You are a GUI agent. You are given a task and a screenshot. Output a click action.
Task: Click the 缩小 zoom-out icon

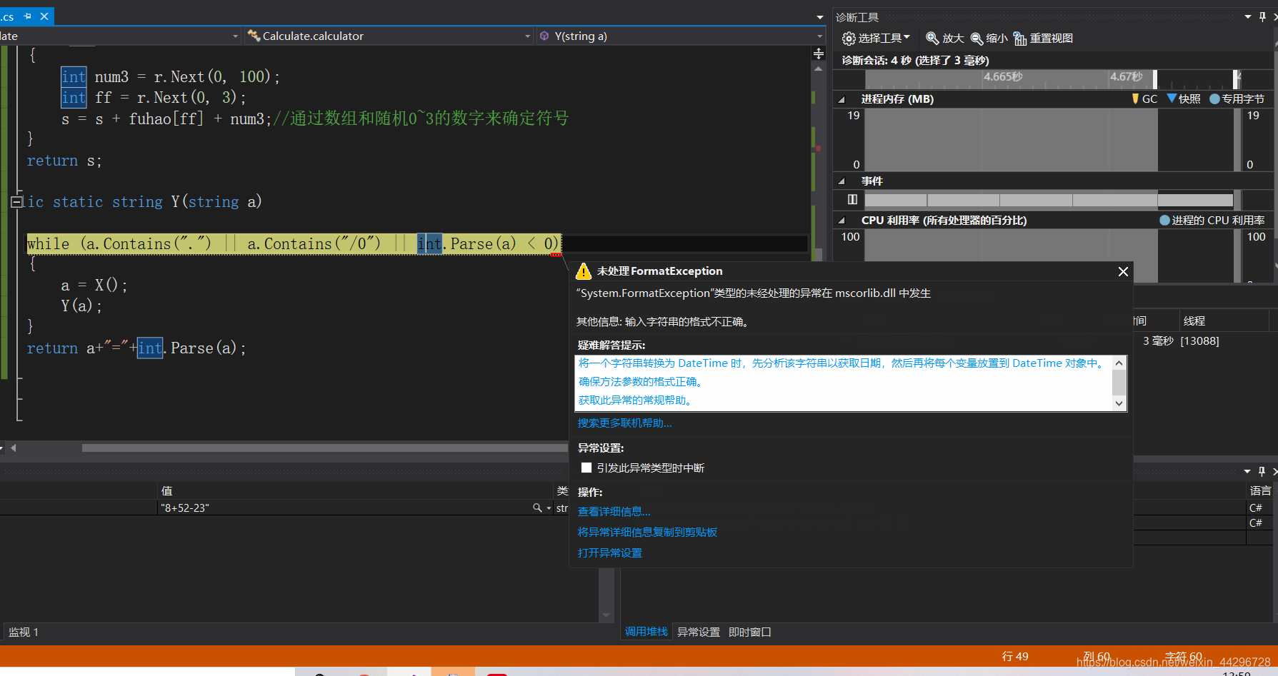977,39
